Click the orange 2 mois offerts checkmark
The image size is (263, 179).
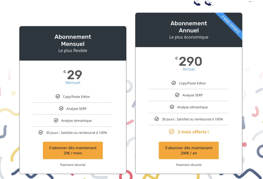pos(172,131)
